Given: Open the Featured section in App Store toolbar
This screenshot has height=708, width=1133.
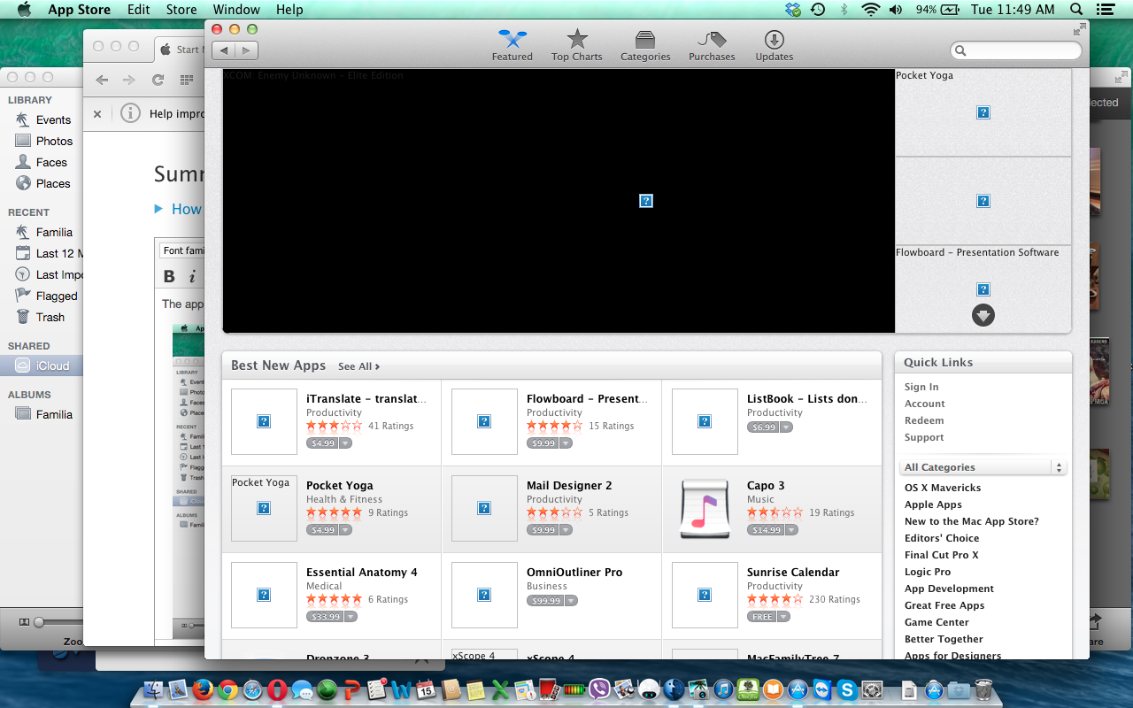Looking at the screenshot, I should click(x=513, y=45).
